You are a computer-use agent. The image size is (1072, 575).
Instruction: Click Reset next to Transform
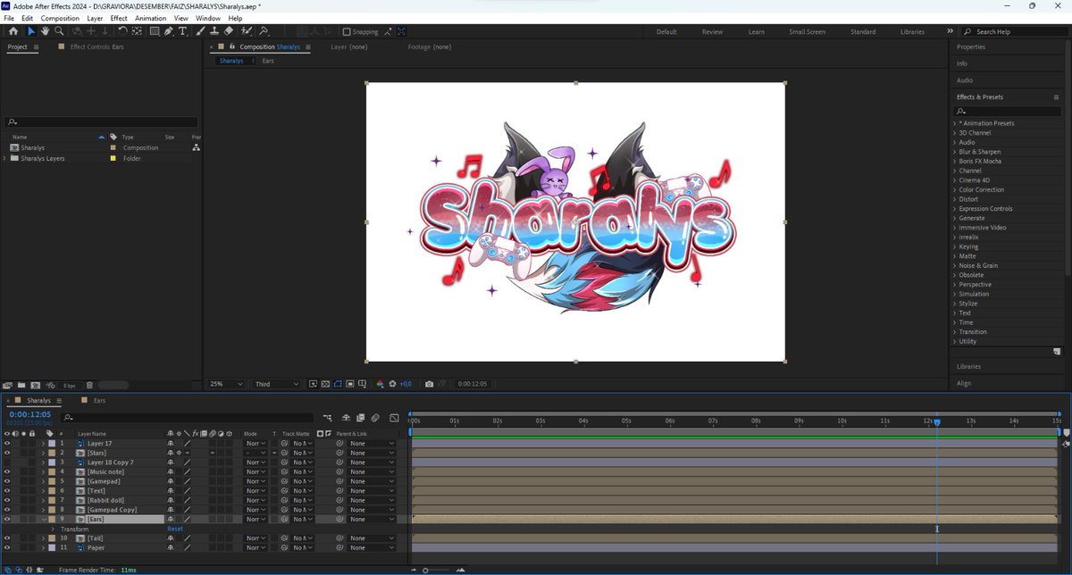click(x=175, y=529)
